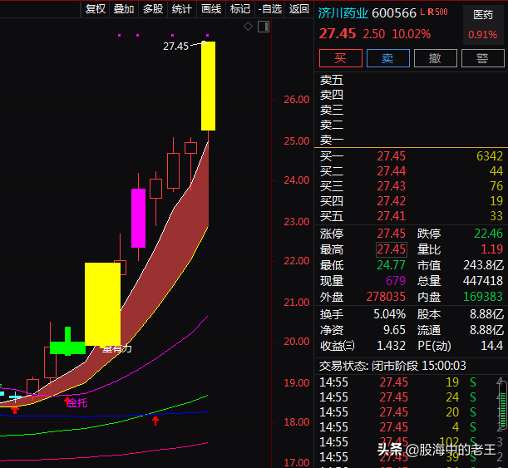
Task: Select the 买三 price 27.43
Action: [x=391, y=186]
